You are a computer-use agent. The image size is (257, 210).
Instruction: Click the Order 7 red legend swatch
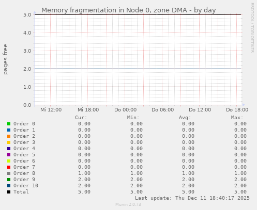[9, 167]
